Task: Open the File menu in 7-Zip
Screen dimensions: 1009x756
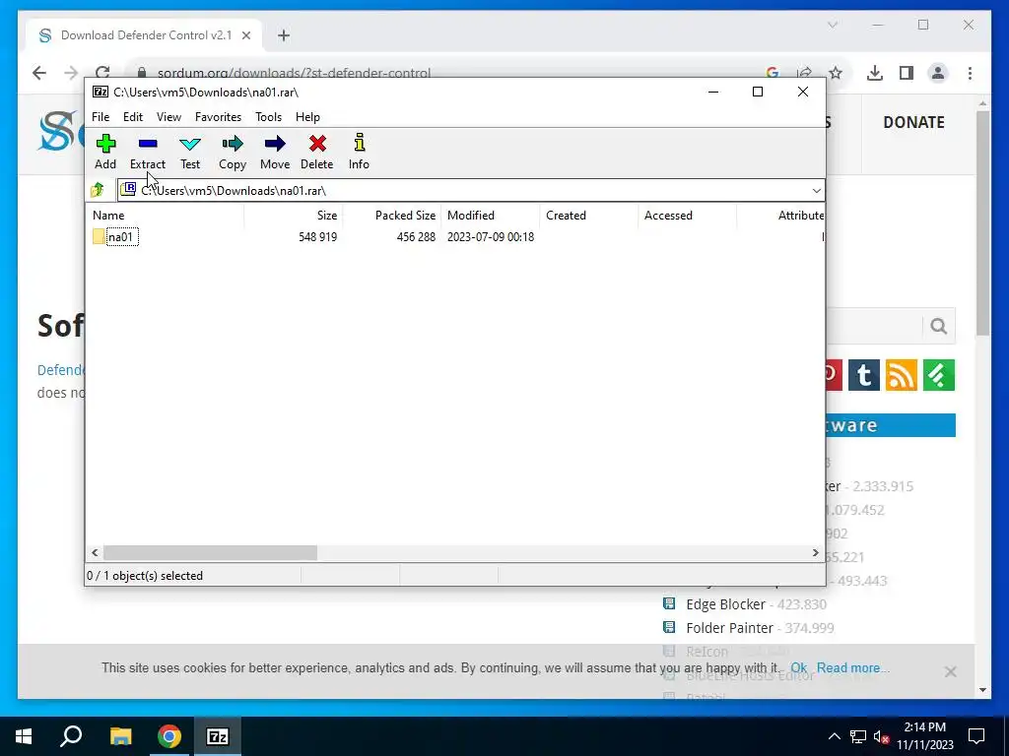Action: 101,117
